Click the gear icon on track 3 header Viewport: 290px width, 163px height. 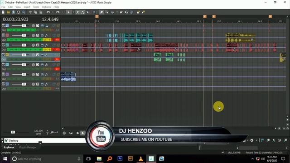coord(33,45)
